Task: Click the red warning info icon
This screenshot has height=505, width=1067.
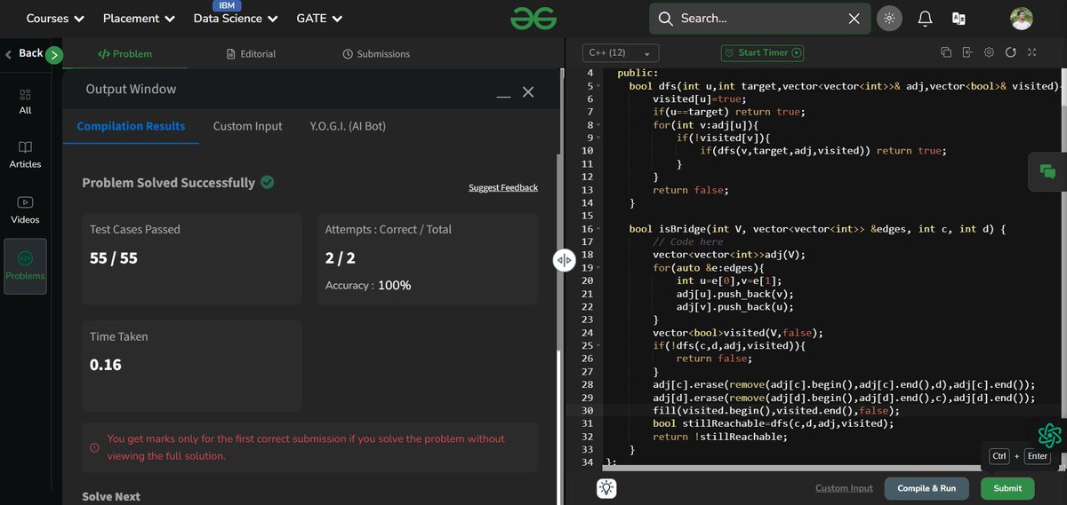Action: 94,447
